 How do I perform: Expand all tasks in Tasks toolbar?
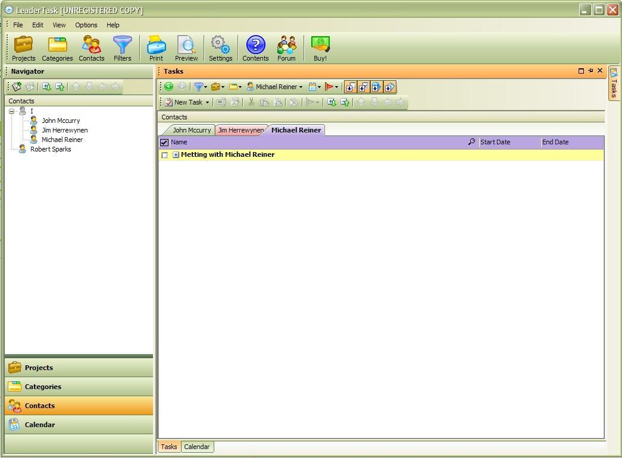click(x=332, y=102)
